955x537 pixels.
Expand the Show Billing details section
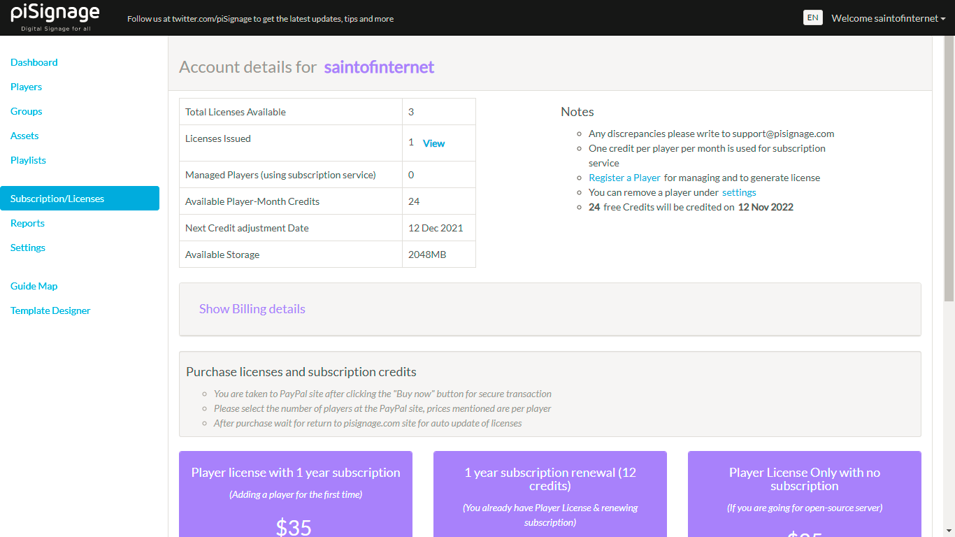[252, 308]
